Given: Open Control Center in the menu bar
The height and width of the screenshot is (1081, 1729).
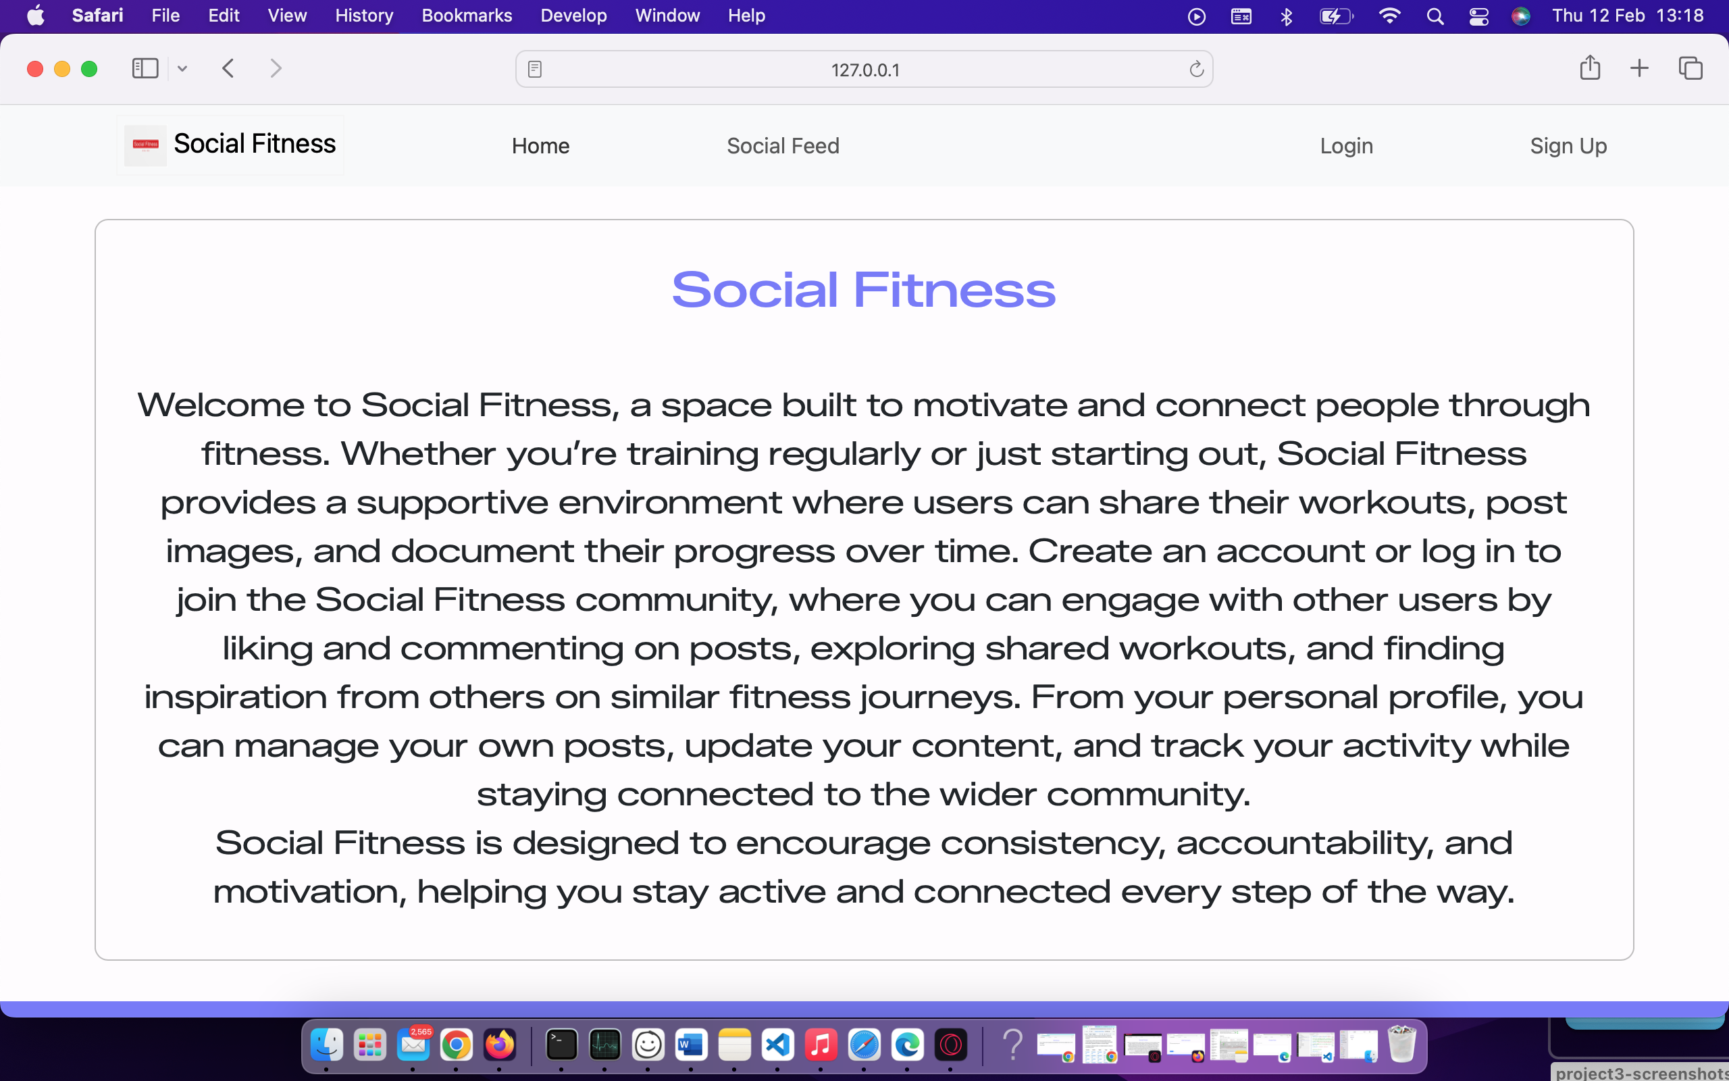Looking at the screenshot, I should [1478, 16].
